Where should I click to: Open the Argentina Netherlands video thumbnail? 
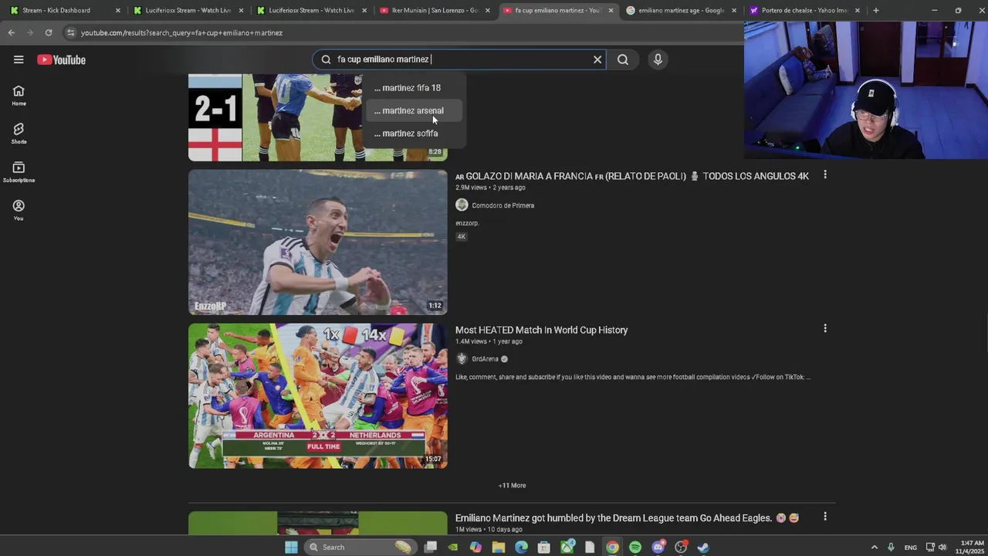click(317, 396)
